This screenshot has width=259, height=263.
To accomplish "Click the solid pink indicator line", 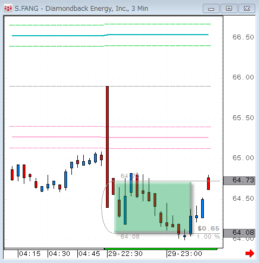I will point(110,137).
